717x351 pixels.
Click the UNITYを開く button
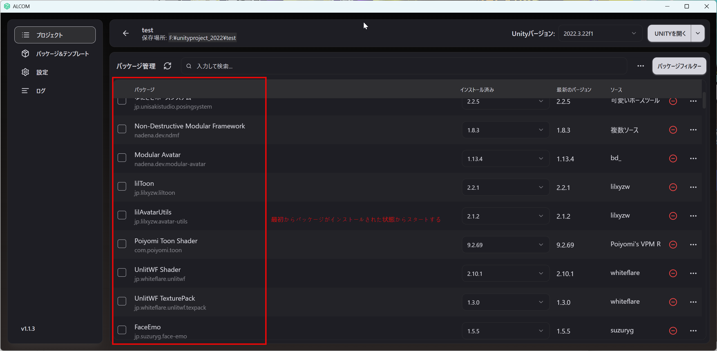point(669,33)
